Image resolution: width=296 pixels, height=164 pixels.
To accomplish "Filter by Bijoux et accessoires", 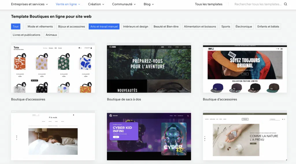I will [71, 27].
